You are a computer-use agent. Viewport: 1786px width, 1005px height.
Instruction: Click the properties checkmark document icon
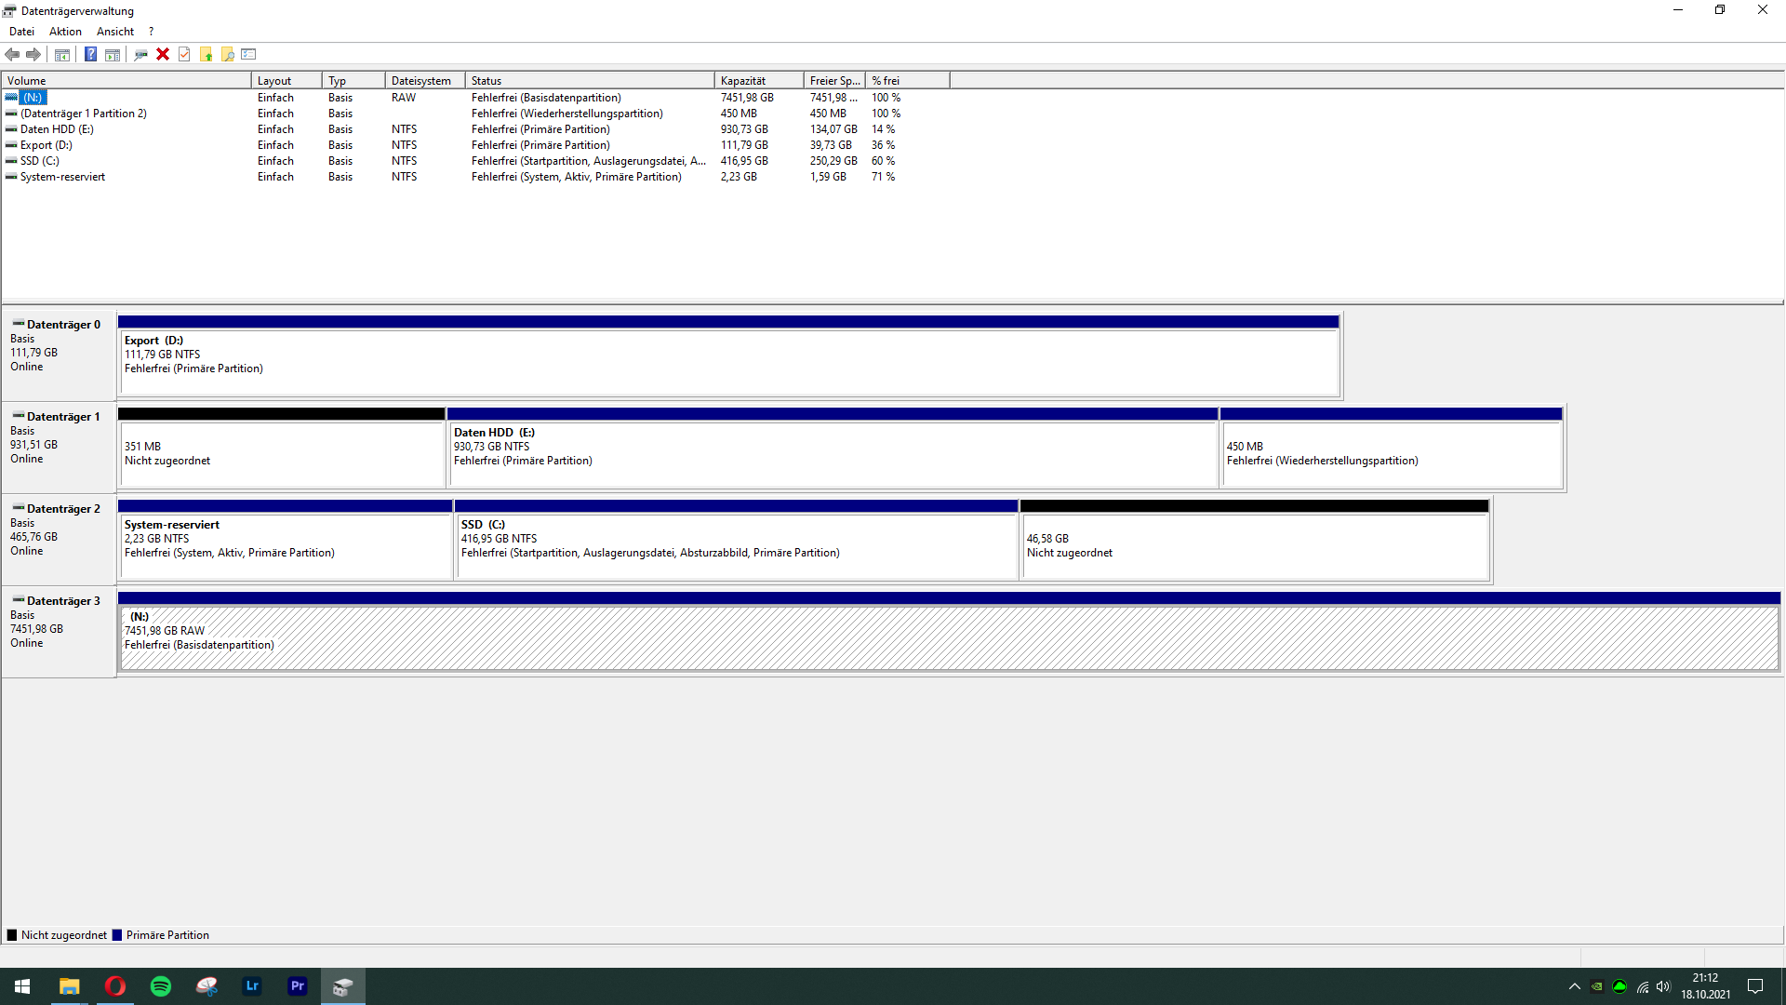[x=184, y=54]
